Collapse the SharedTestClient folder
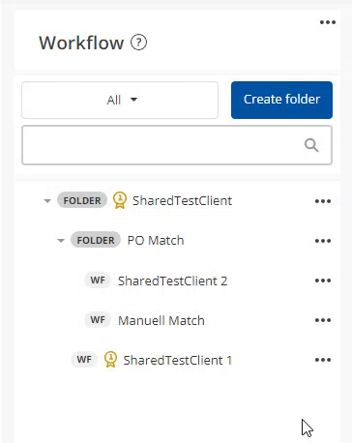Screen dimensions: 352x443 [47, 201]
